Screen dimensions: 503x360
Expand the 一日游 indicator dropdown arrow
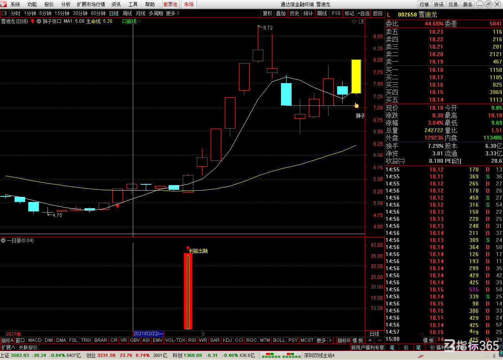3,240
